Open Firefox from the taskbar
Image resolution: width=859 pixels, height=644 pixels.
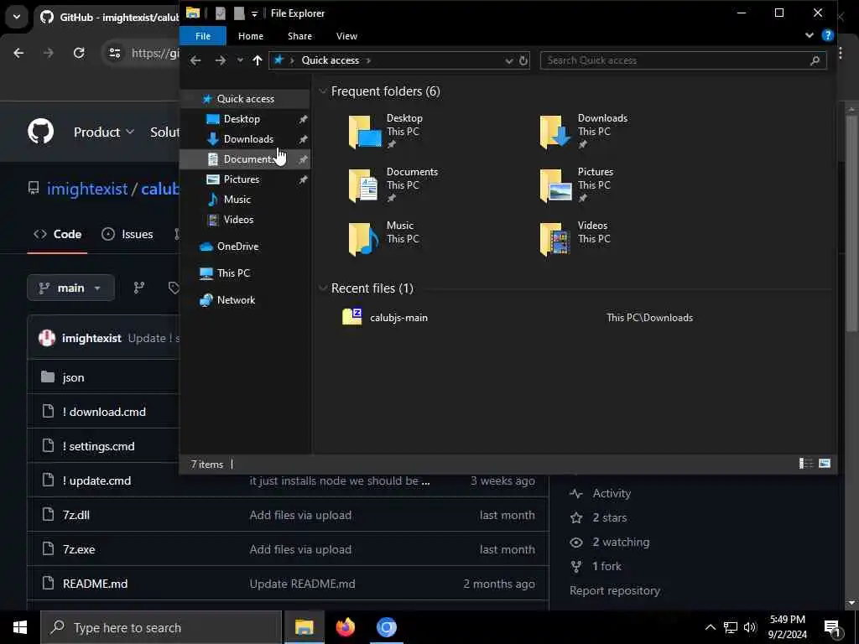coord(345,627)
